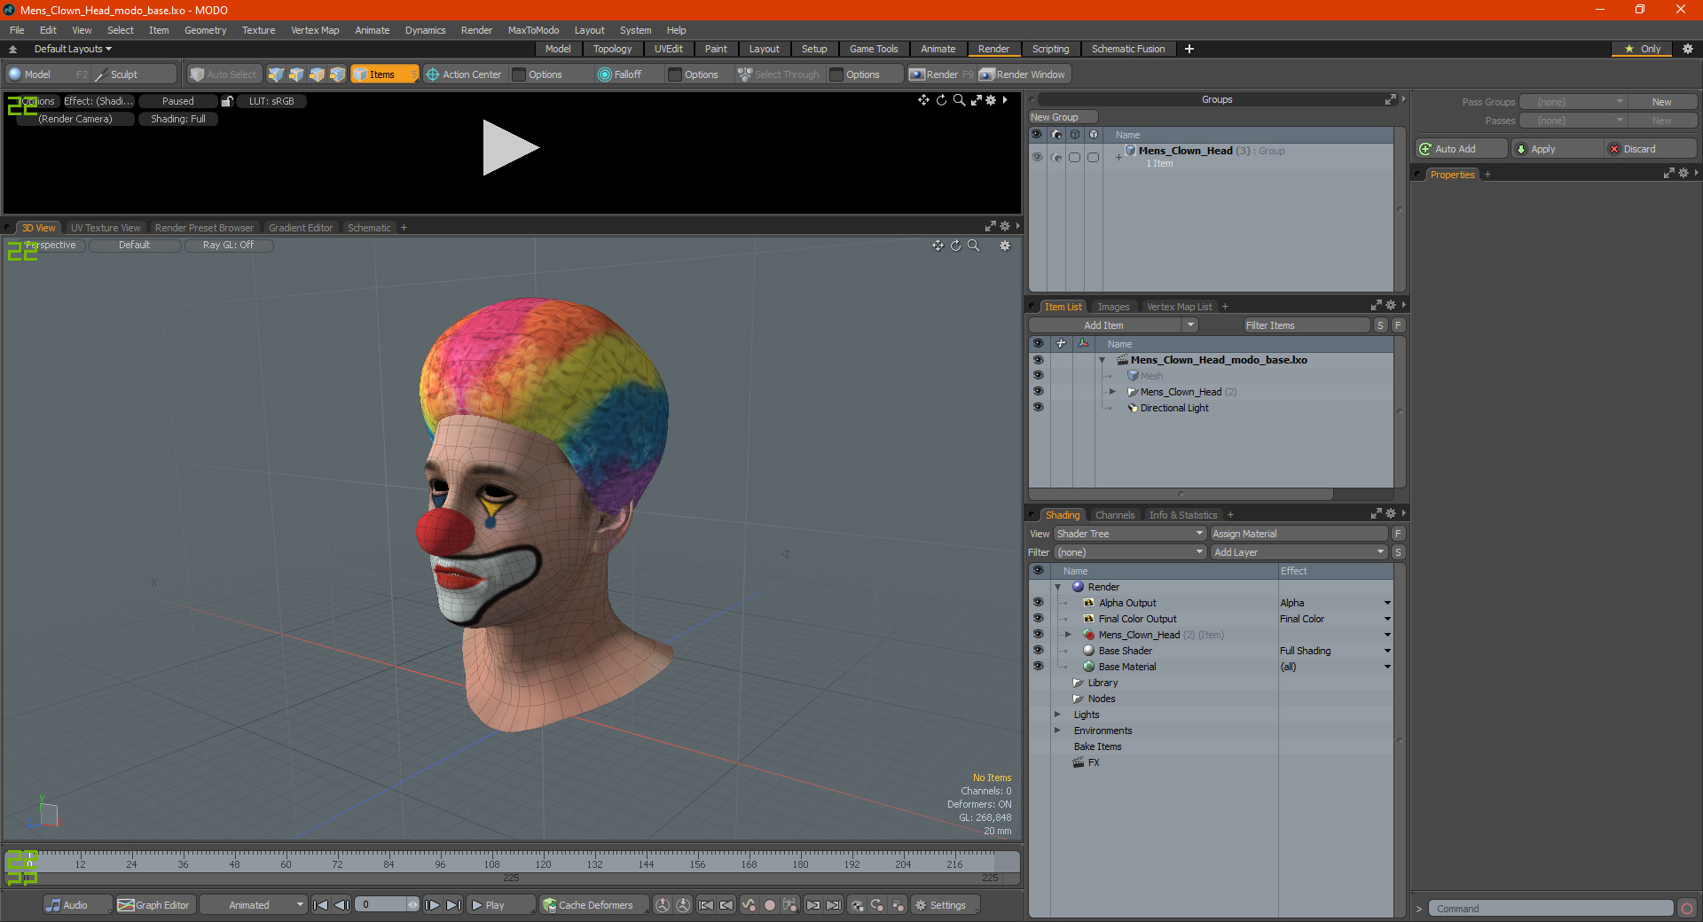Expand Lights in Shader Tree
Viewport: 1703px width, 922px height.
click(1057, 715)
